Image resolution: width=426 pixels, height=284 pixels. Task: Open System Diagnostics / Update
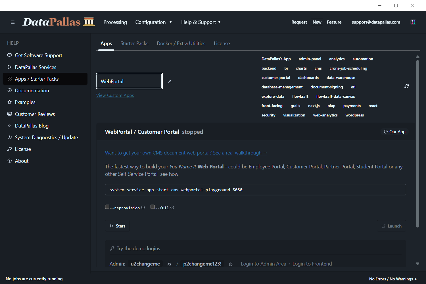coord(45,137)
